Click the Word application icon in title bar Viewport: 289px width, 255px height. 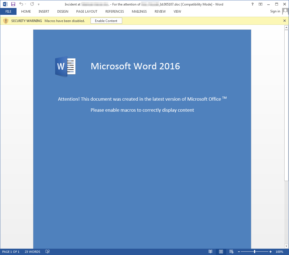[x=5, y=4]
